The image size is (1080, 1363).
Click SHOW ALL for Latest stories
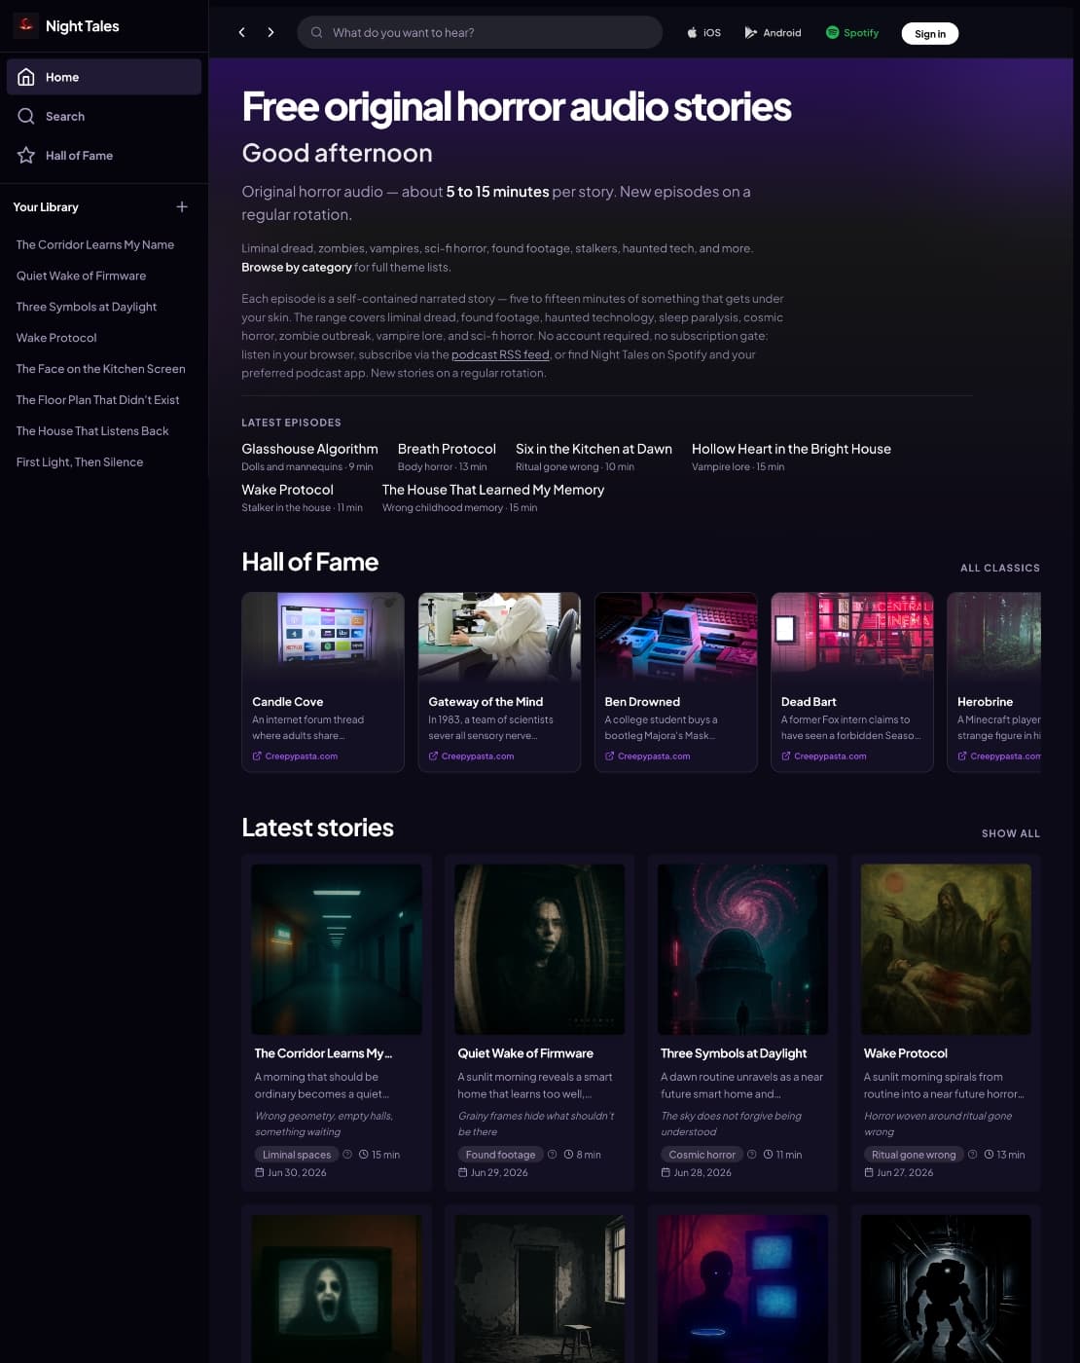point(1011,833)
